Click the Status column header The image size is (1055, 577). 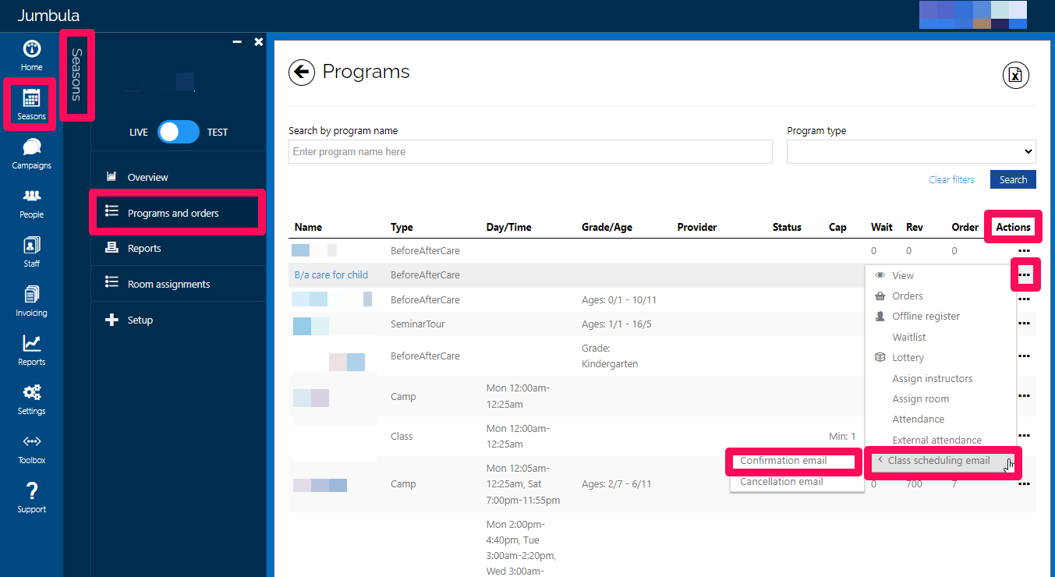[x=787, y=227]
